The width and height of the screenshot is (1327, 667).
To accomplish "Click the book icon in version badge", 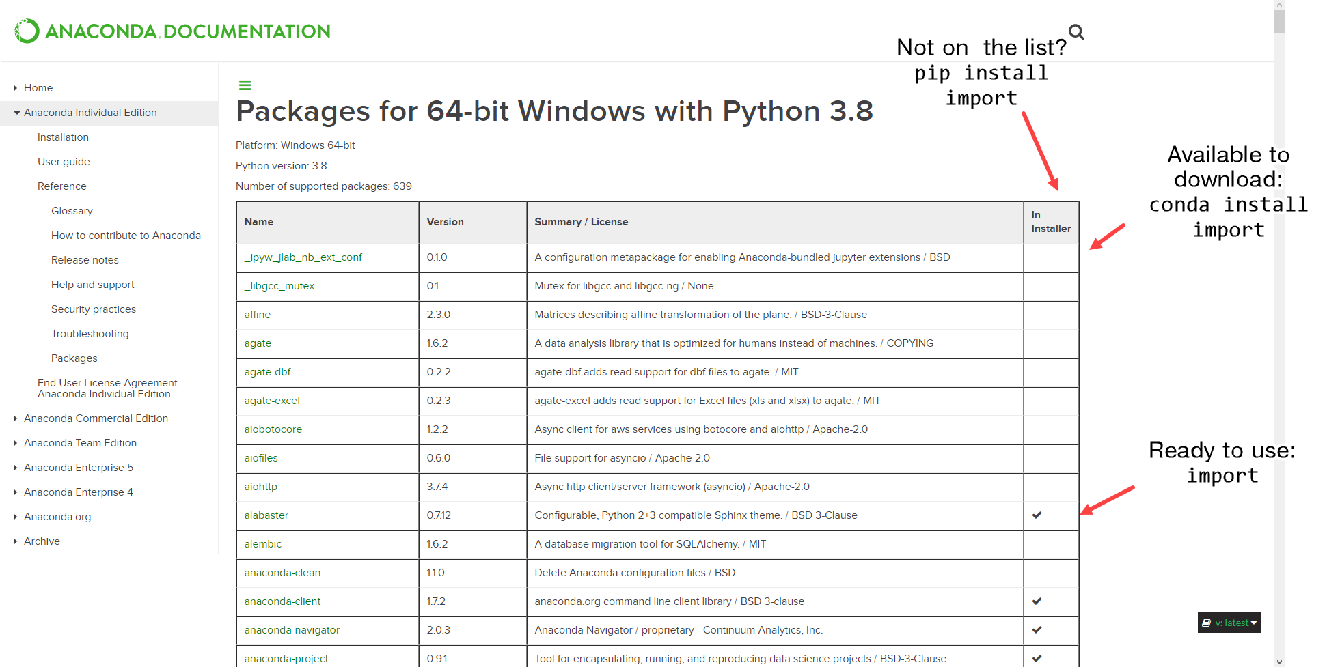I will [x=1207, y=623].
